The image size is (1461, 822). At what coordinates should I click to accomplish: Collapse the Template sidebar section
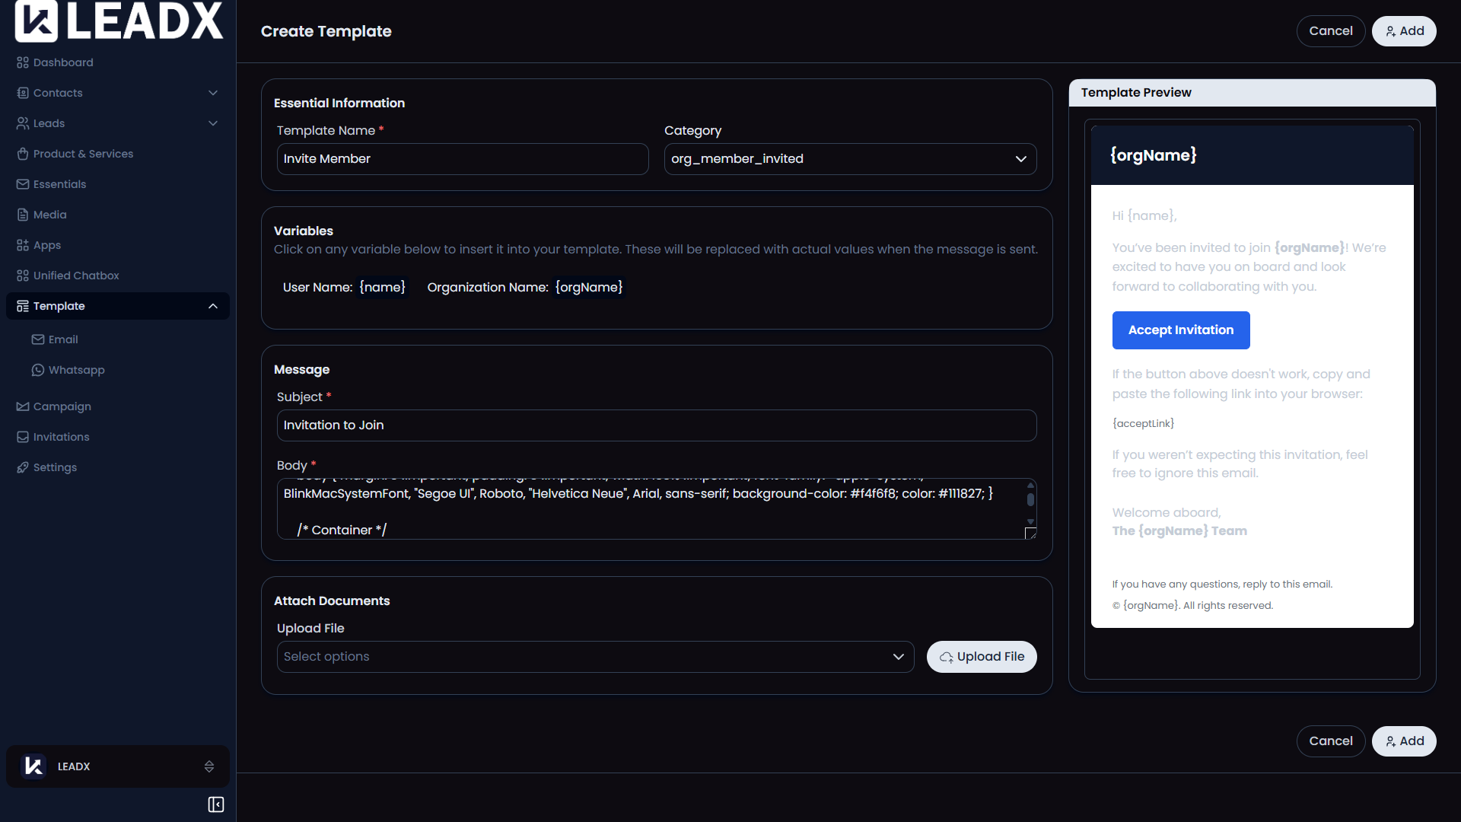213,306
